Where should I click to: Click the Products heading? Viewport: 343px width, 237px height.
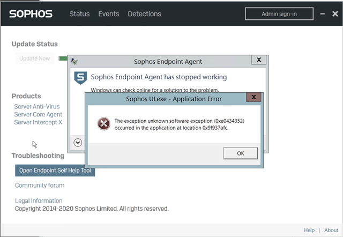pyautogui.click(x=26, y=96)
